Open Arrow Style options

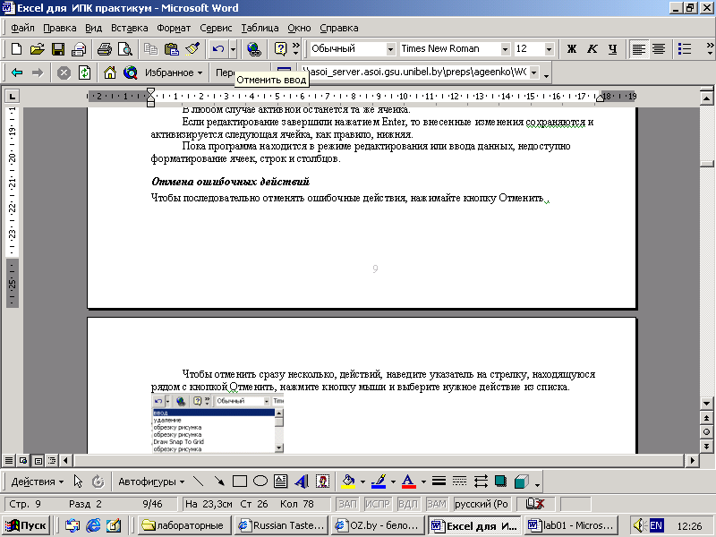coord(481,482)
